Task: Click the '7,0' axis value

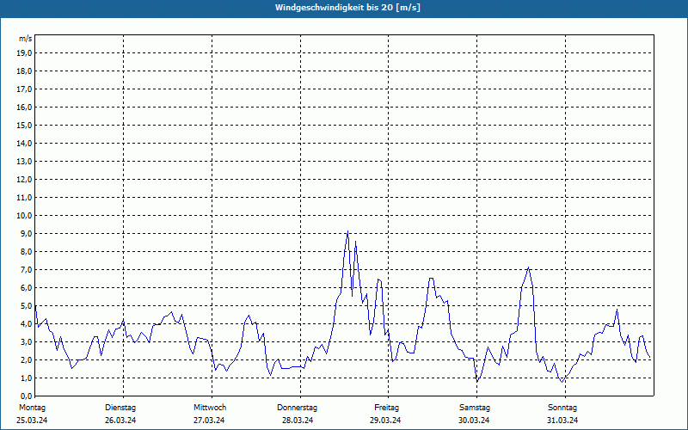Action: pyautogui.click(x=26, y=269)
